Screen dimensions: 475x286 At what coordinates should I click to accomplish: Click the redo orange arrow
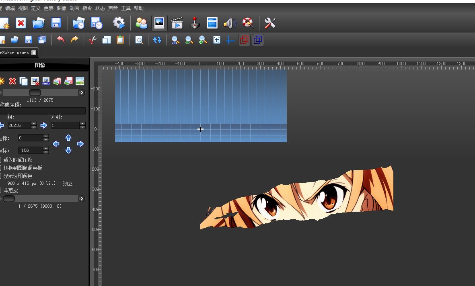coord(74,40)
